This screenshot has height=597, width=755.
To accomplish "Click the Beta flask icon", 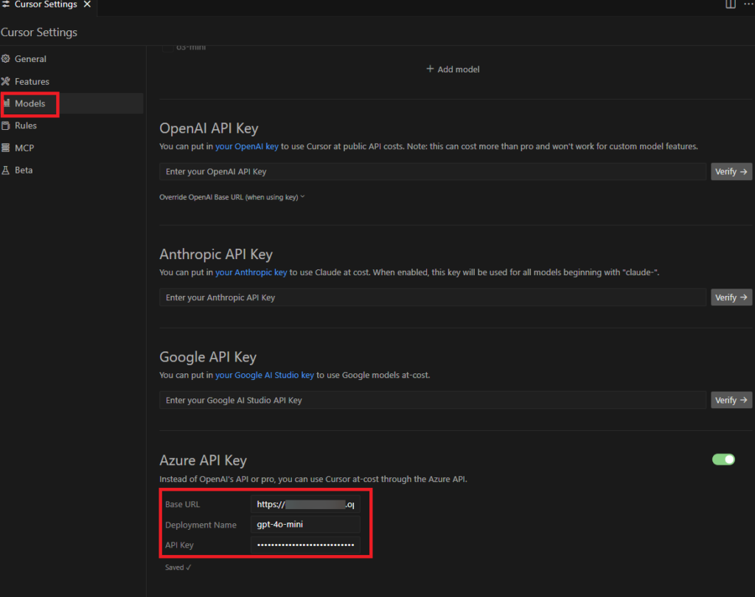I will [x=6, y=170].
